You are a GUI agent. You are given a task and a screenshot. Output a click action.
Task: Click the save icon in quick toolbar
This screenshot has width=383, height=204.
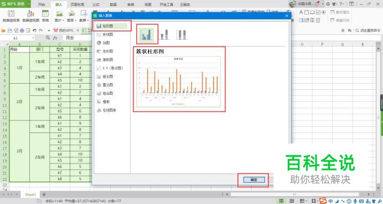[x=10, y=30]
